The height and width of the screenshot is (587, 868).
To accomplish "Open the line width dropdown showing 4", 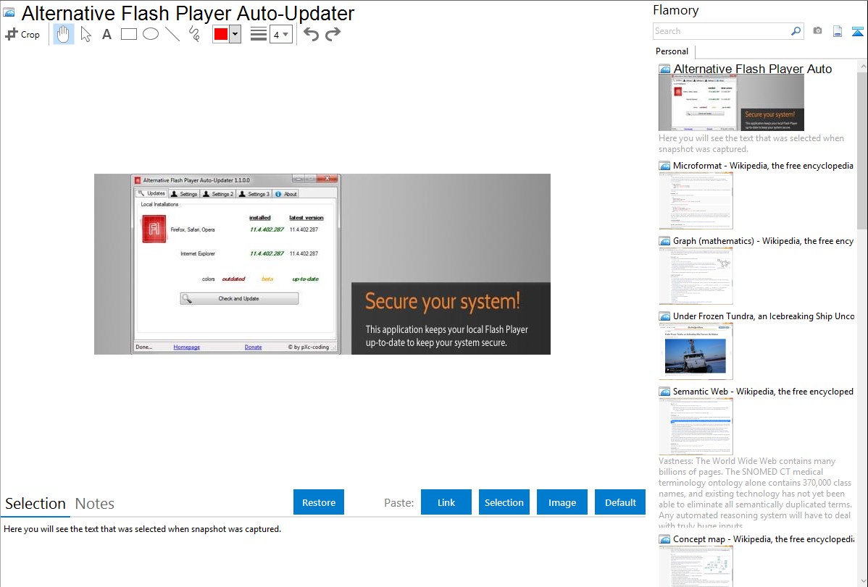I will click(280, 35).
